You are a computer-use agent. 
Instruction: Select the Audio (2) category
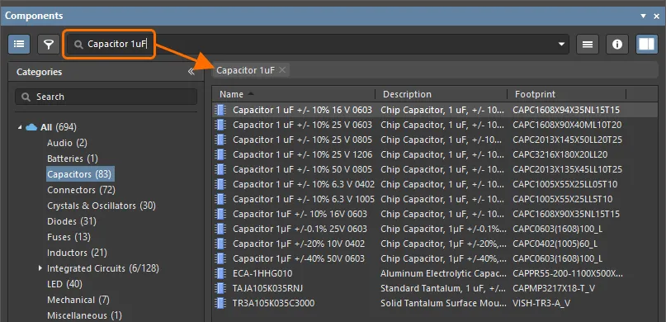[x=67, y=143]
